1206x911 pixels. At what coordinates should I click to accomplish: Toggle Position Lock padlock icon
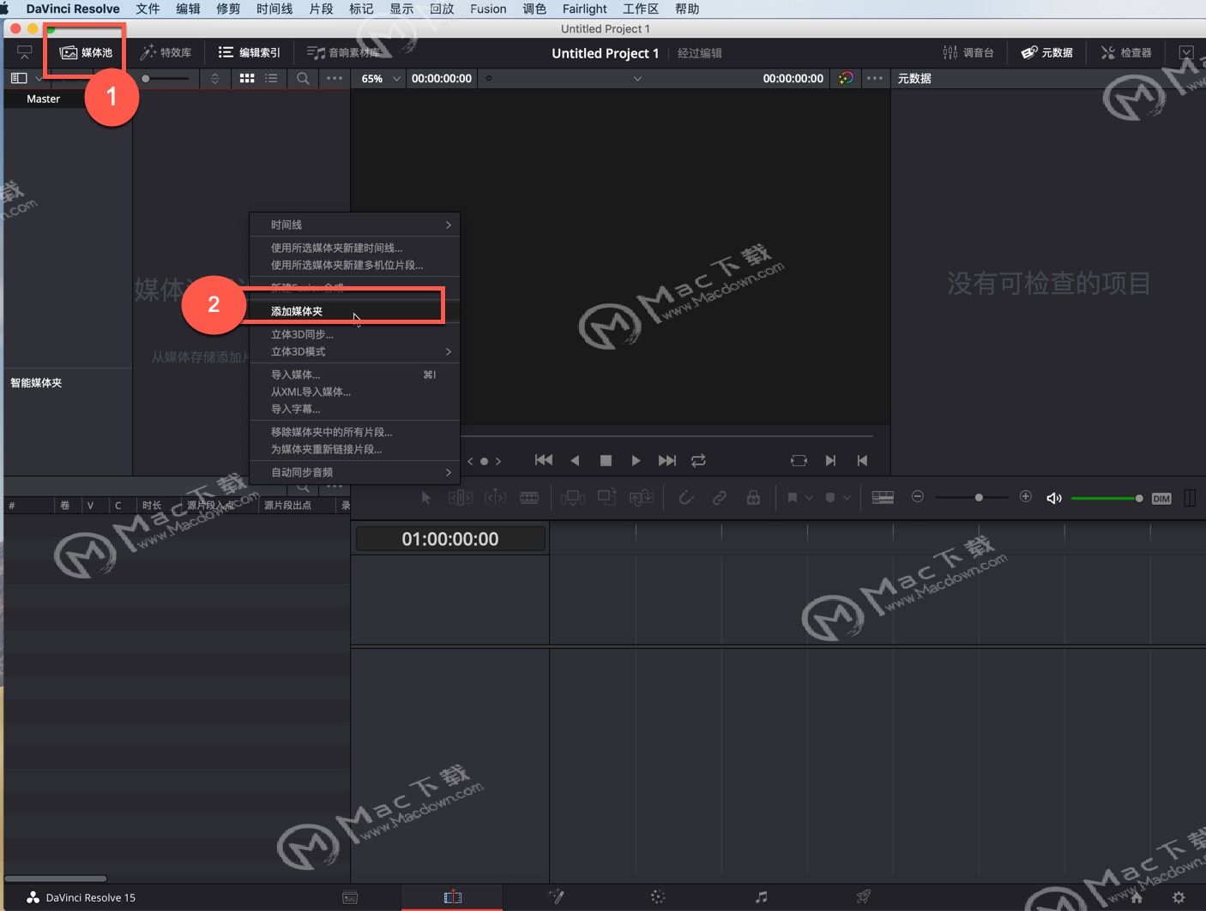point(753,497)
